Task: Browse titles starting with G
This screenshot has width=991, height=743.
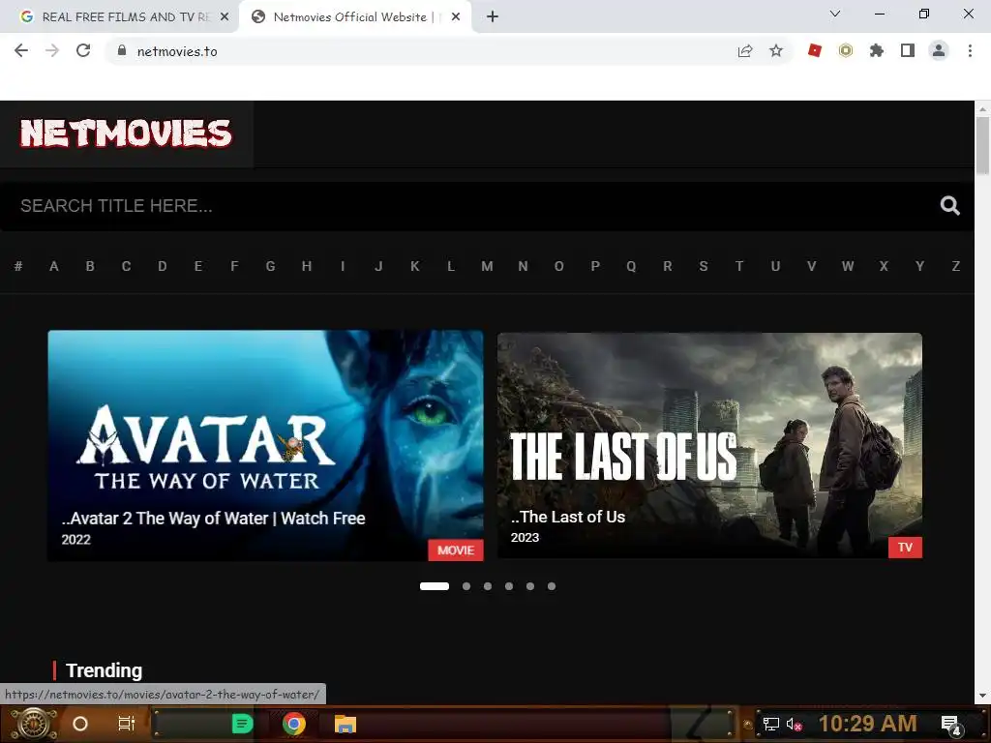Action: coord(271,266)
